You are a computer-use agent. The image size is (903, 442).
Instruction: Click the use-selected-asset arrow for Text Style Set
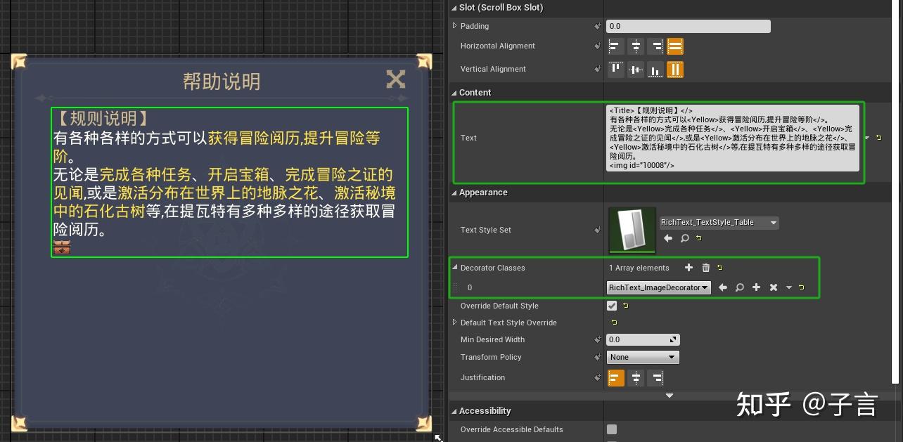point(667,238)
